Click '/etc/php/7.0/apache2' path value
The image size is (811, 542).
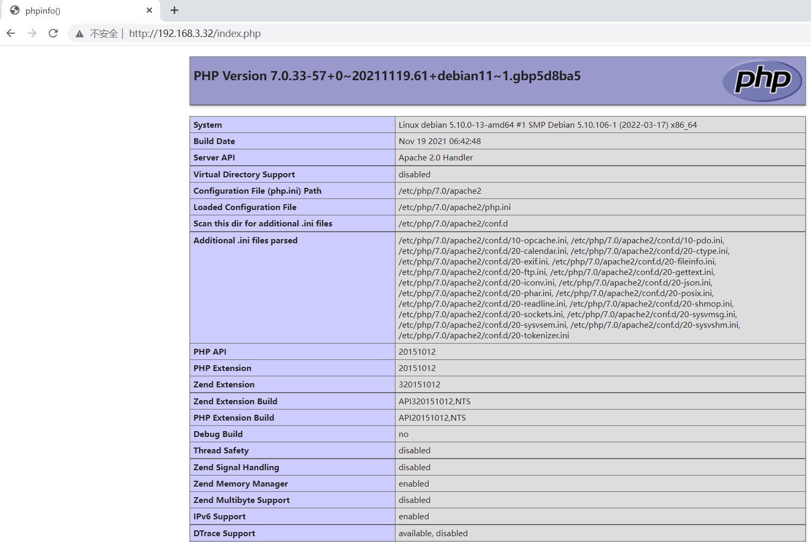pos(440,191)
